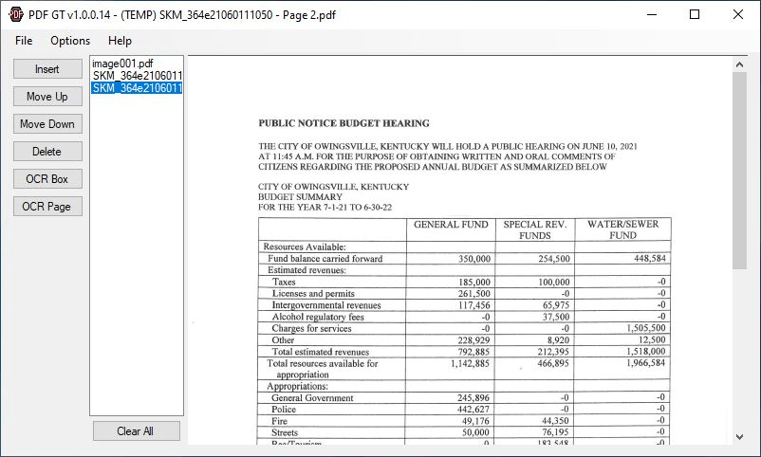Click the BUDGET SUMMARY text line

pos(300,197)
